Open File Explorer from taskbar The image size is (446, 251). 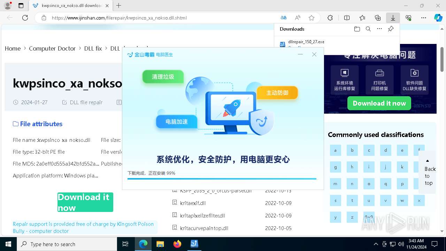click(x=160, y=244)
